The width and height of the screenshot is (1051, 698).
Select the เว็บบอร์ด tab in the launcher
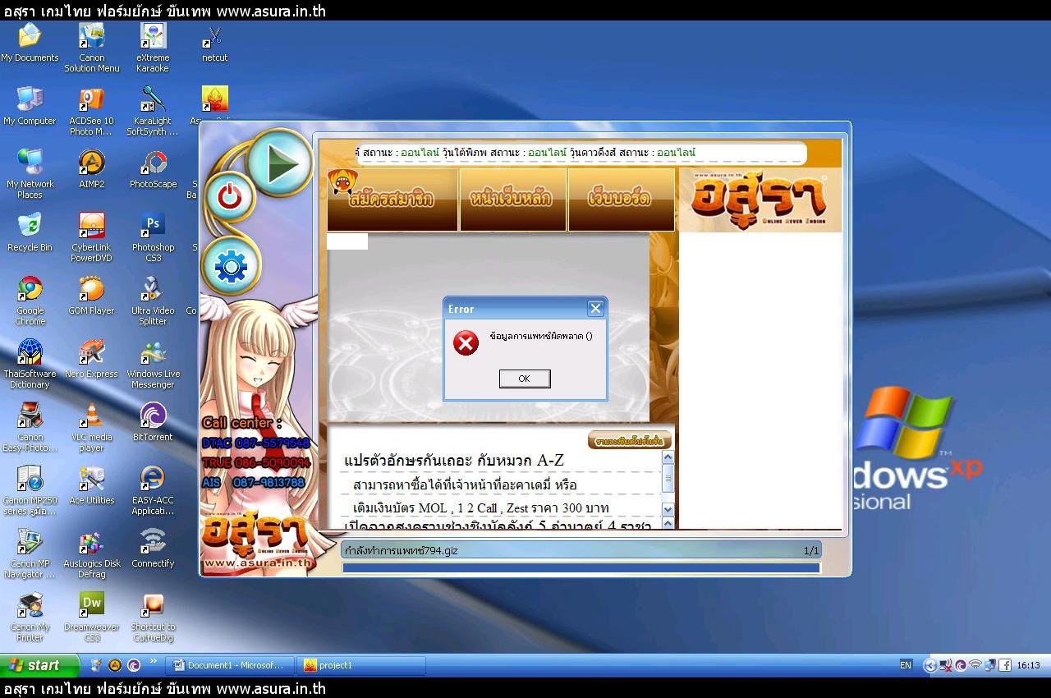pos(620,199)
